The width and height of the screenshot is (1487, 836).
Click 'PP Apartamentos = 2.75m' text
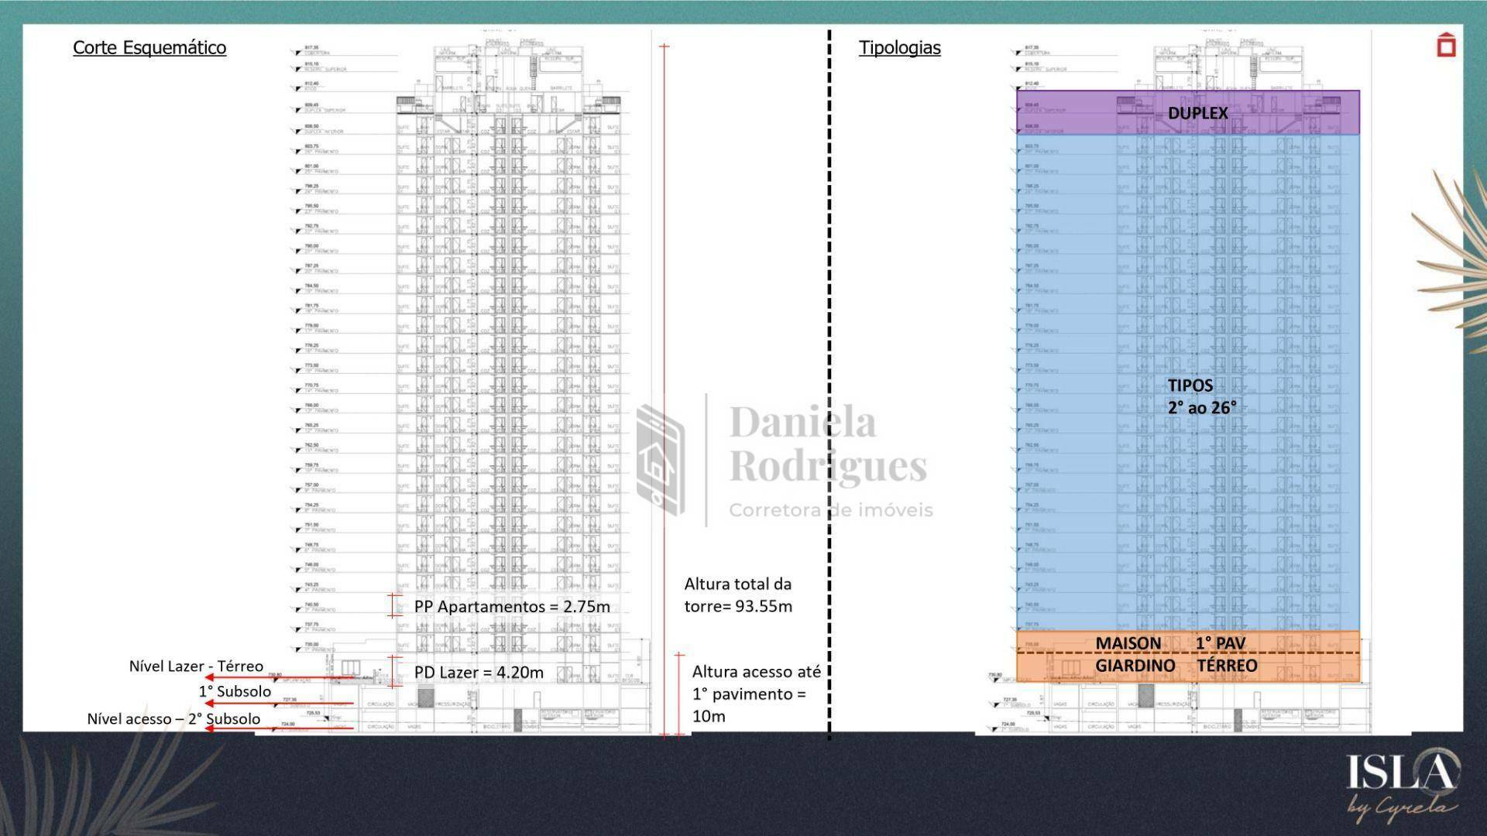click(512, 606)
